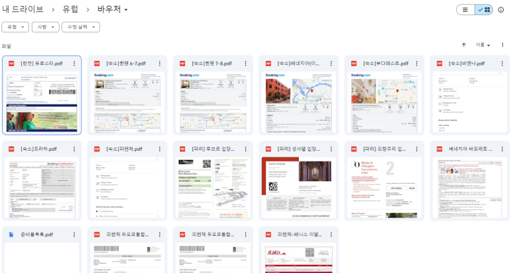Reverse sort direction with the up arrow
Screen dimensions: 511x273
(464, 45)
